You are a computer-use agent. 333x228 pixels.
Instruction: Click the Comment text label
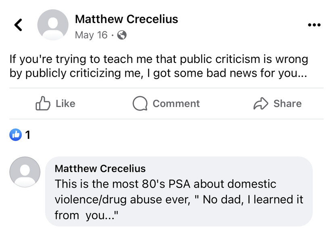(176, 104)
